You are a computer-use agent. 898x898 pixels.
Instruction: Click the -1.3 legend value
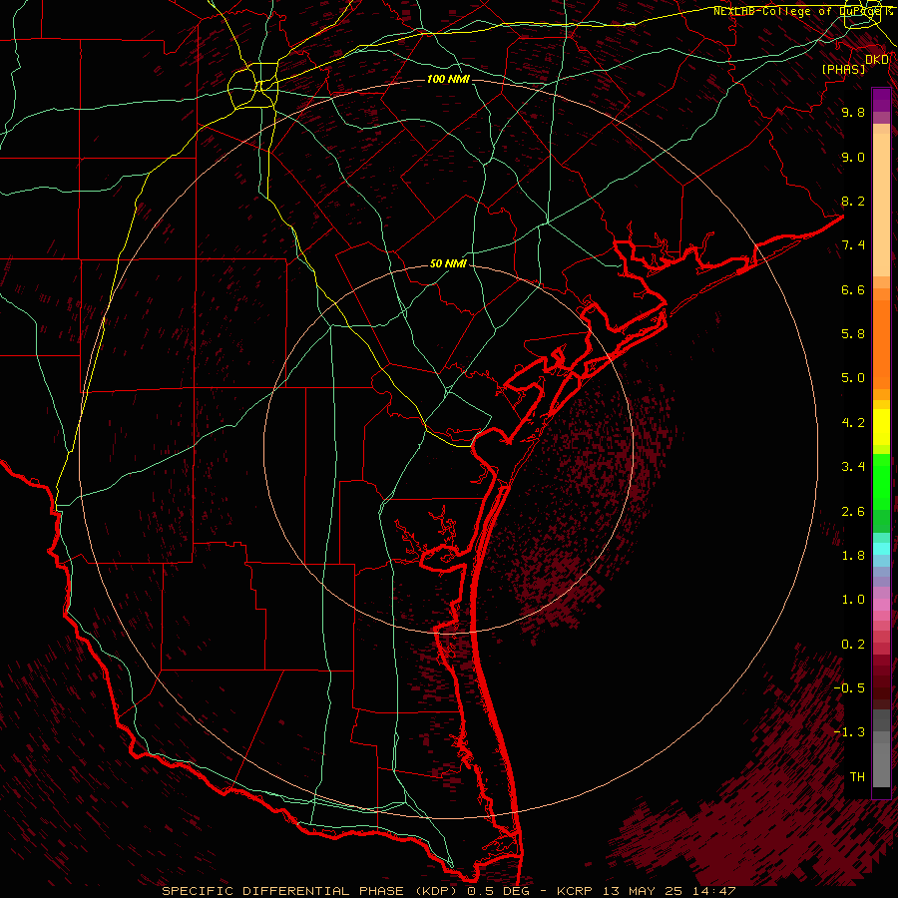pos(849,732)
